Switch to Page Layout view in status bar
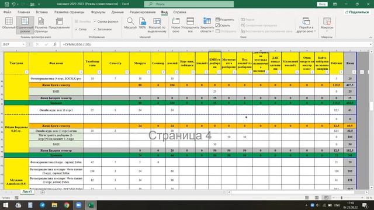This screenshot has width=374, height=210. 317,198
